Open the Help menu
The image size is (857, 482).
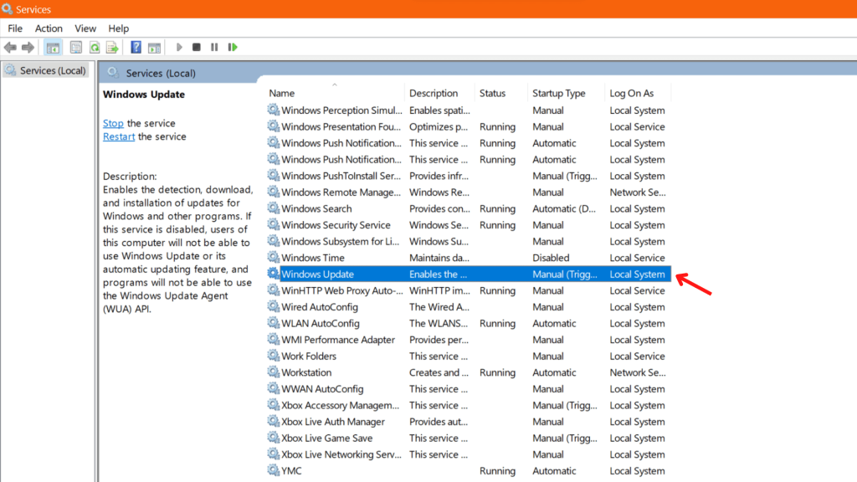[x=118, y=28]
